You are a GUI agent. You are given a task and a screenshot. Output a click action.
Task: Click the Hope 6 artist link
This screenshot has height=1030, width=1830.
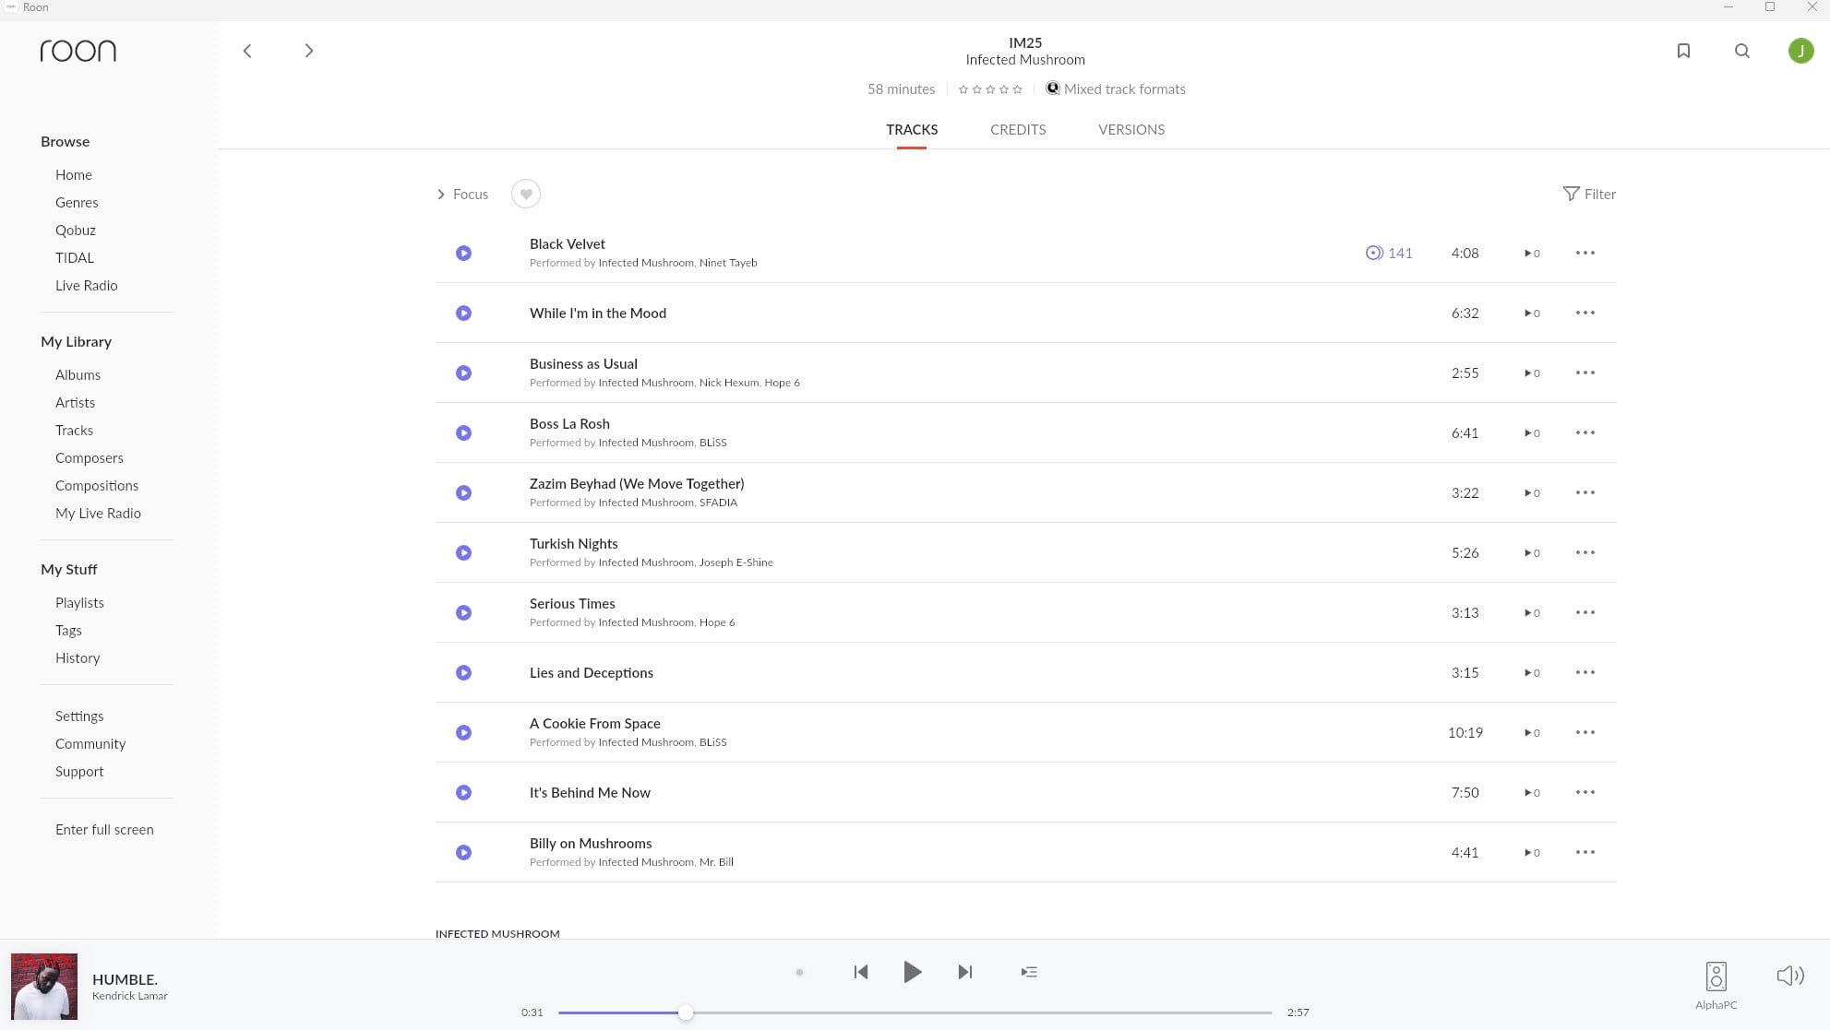(782, 382)
